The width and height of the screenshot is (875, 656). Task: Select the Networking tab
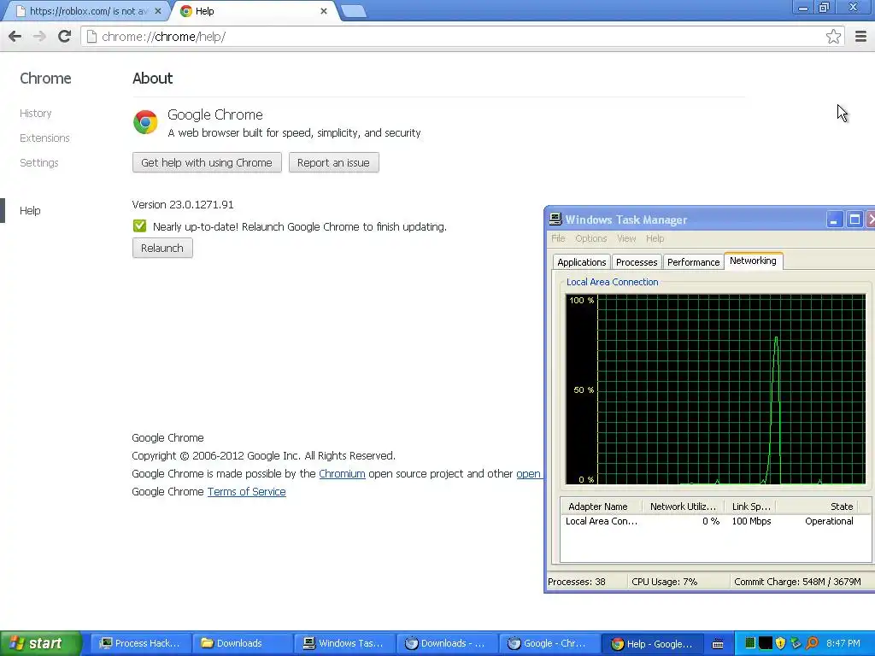tap(753, 261)
